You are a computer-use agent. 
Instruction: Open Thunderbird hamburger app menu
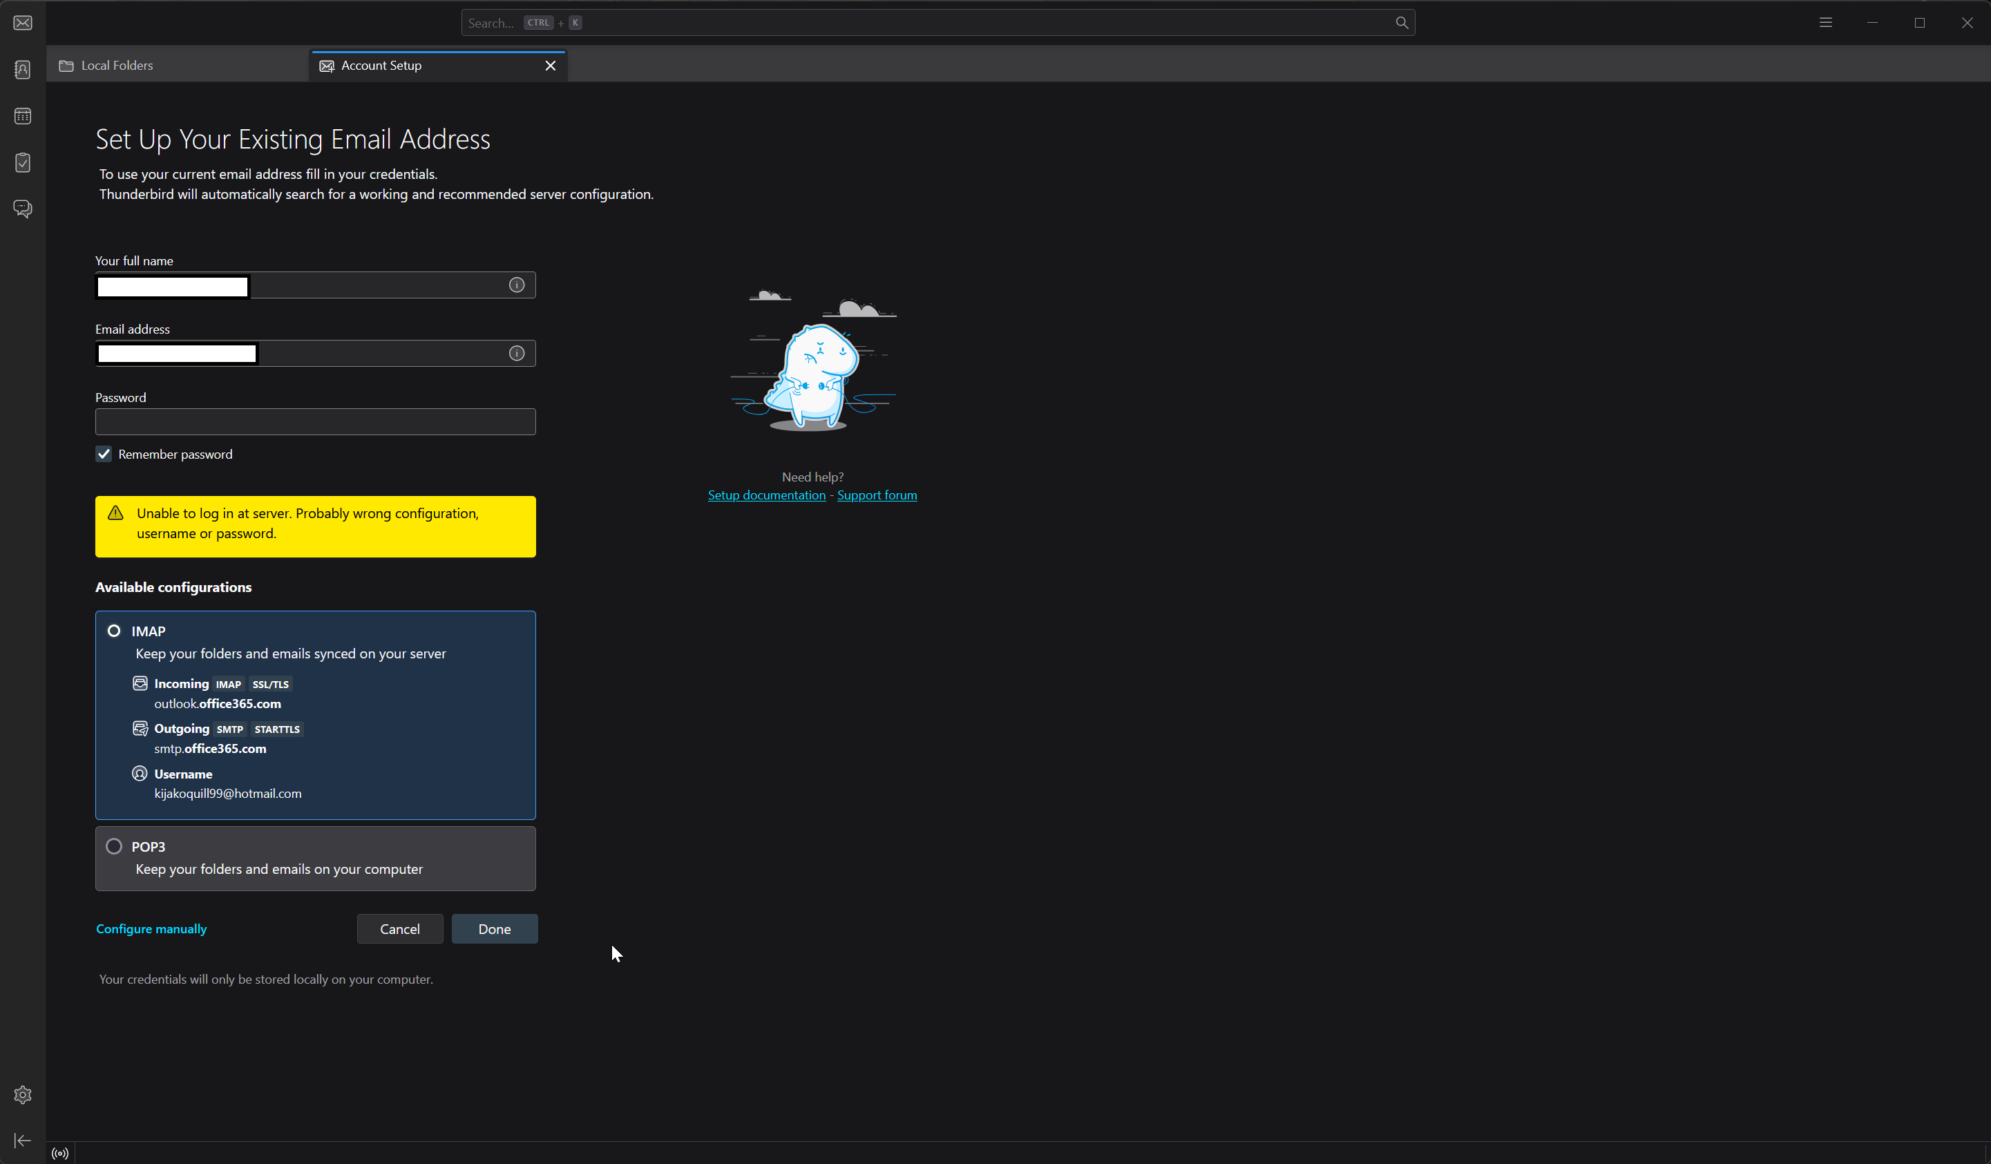[x=1825, y=23]
